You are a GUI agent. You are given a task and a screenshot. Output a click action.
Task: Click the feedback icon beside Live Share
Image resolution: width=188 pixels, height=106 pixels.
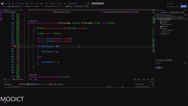click(177, 6)
